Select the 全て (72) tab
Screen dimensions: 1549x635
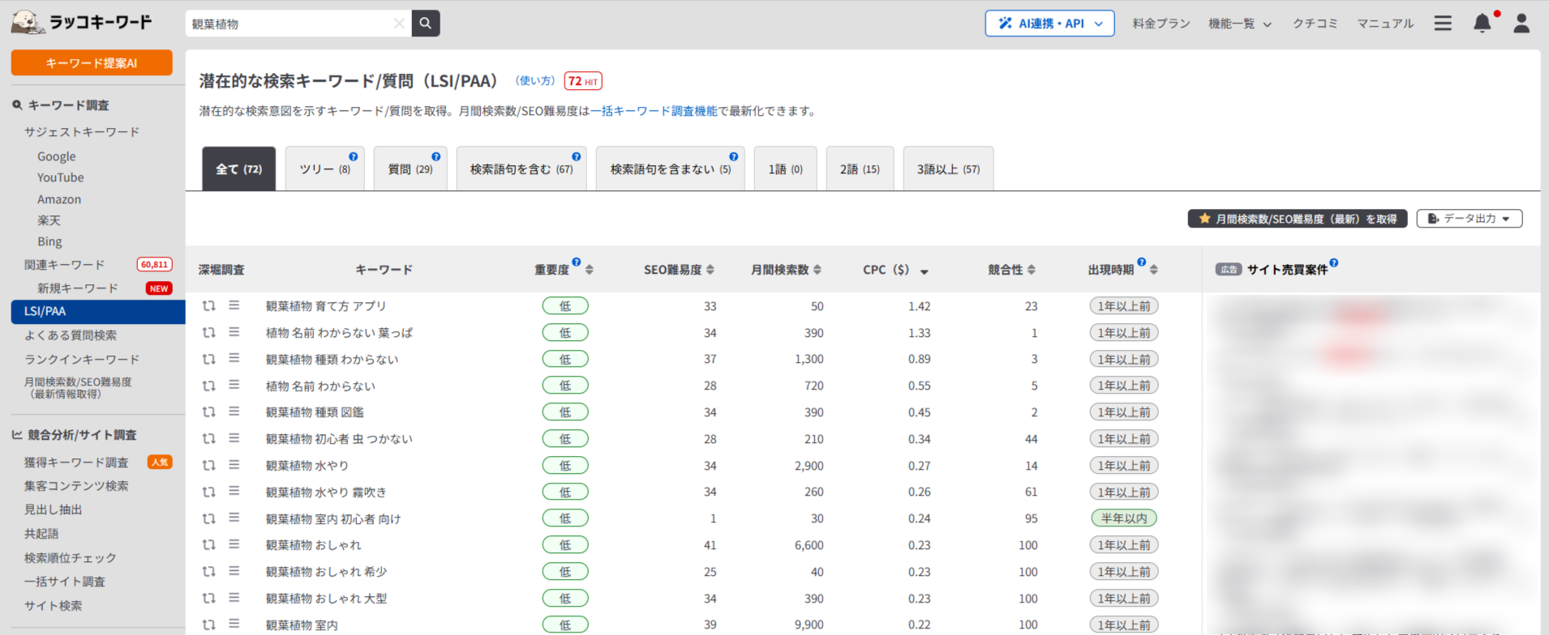pos(238,168)
